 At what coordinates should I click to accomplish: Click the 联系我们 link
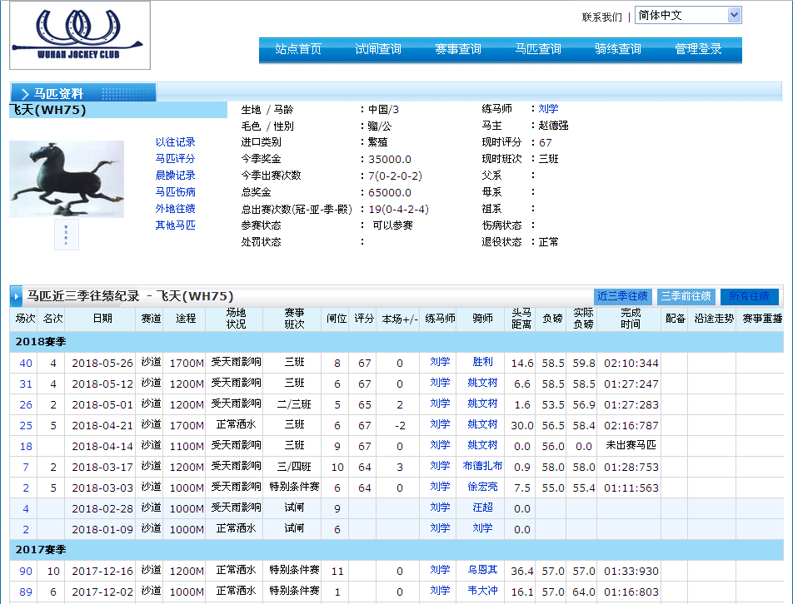click(x=601, y=17)
